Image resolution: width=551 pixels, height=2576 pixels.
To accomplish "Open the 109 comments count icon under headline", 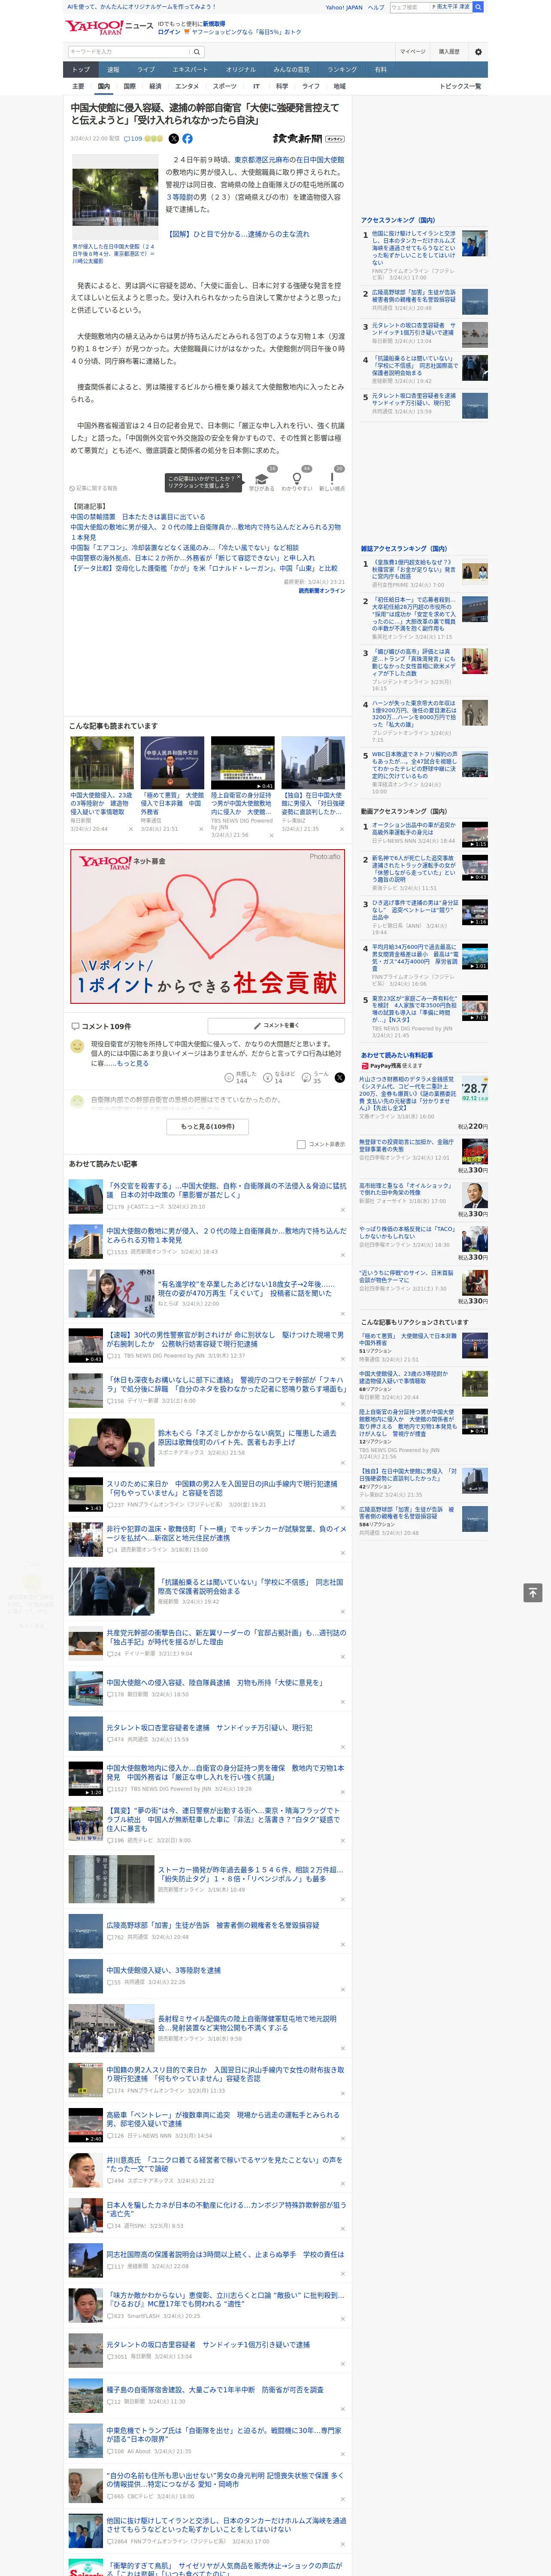I will 133,139.
